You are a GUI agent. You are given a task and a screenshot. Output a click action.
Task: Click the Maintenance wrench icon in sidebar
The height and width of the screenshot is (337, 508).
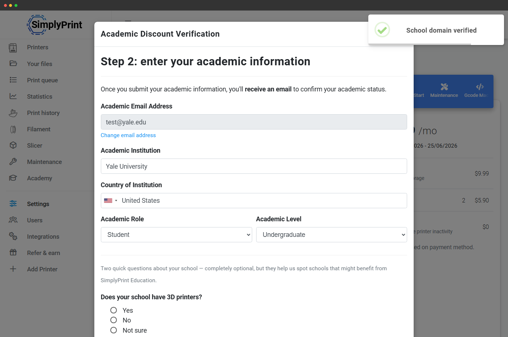13,161
